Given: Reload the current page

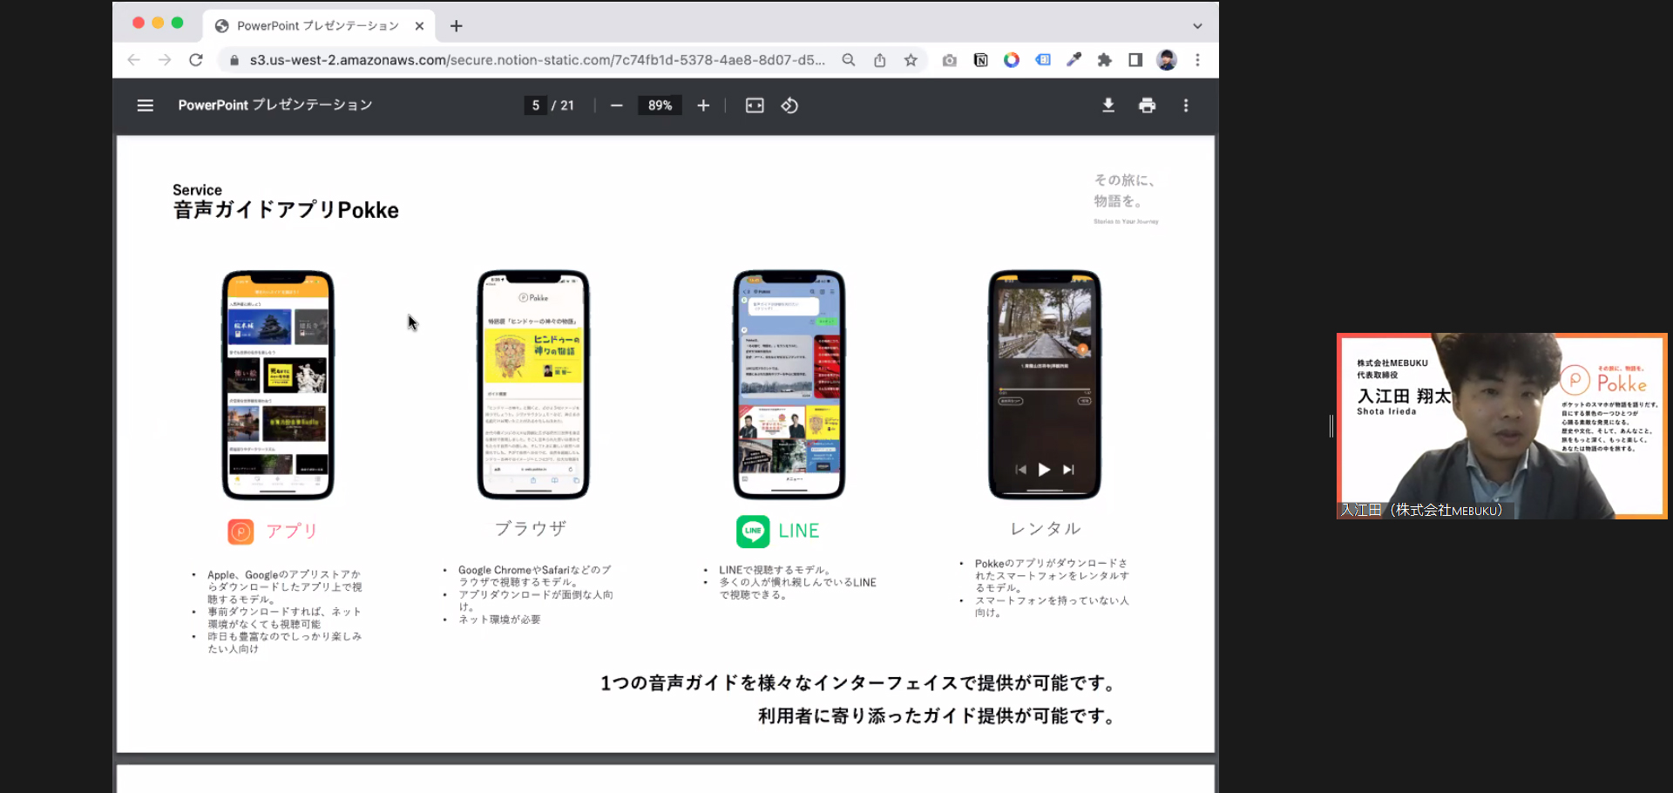Looking at the screenshot, I should 196,60.
